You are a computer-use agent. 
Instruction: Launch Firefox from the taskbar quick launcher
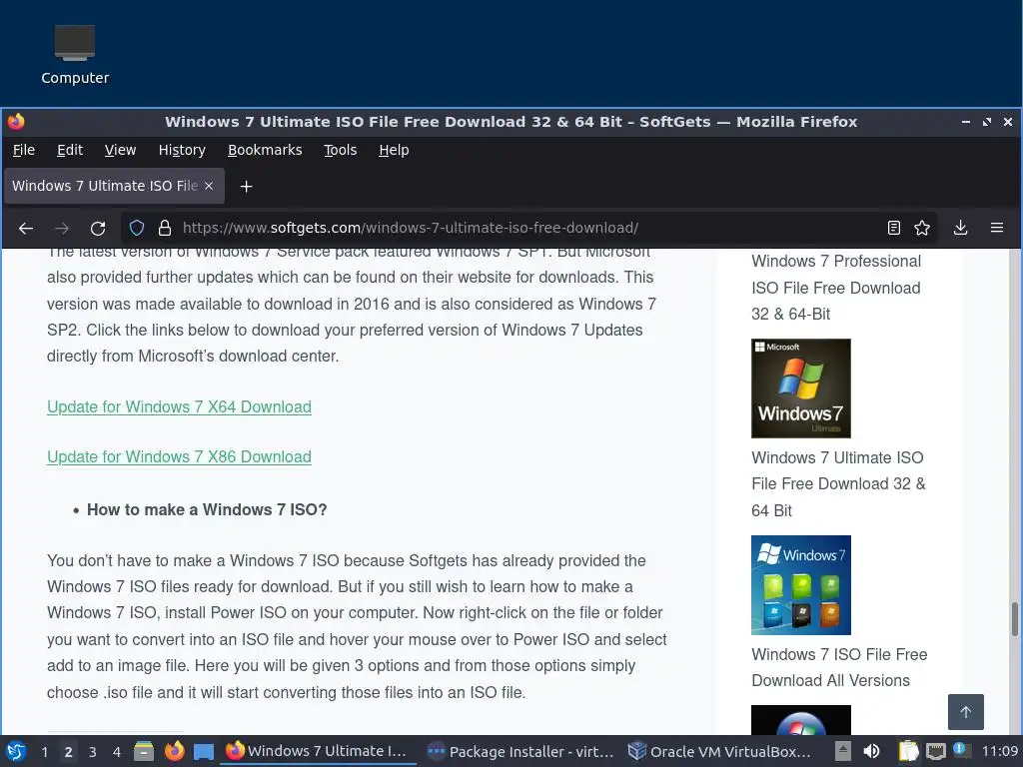click(174, 751)
